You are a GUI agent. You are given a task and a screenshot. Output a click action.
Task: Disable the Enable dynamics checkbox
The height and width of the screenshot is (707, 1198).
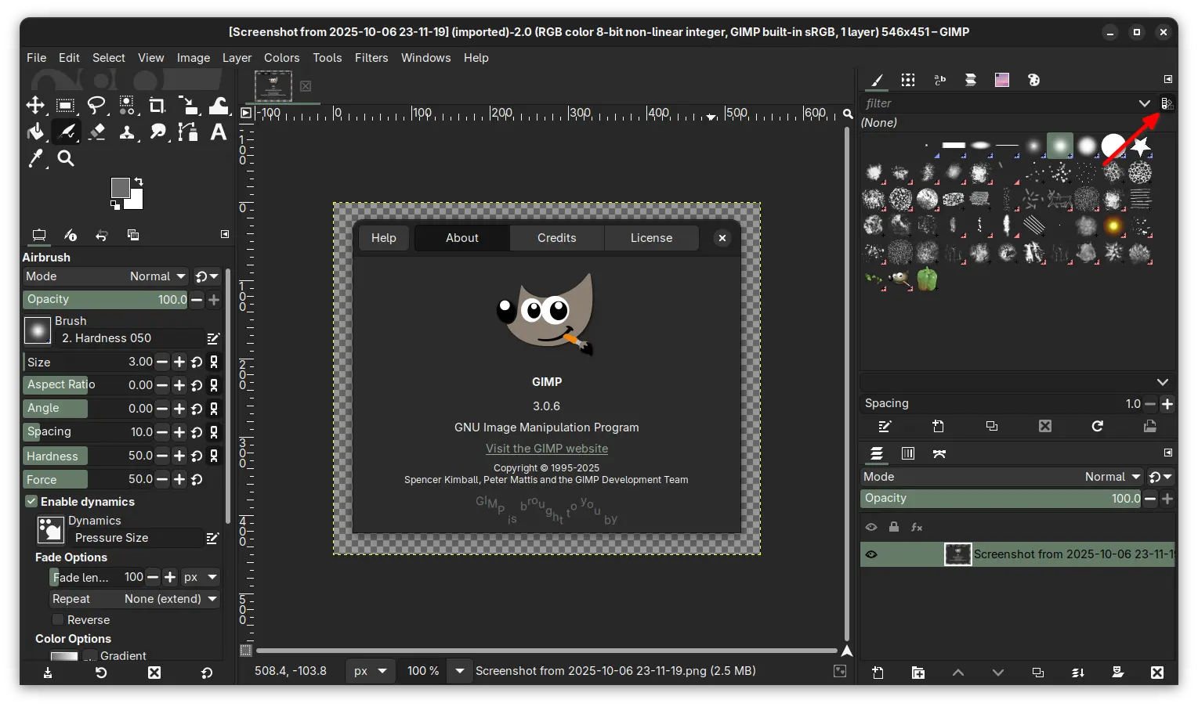tap(31, 502)
